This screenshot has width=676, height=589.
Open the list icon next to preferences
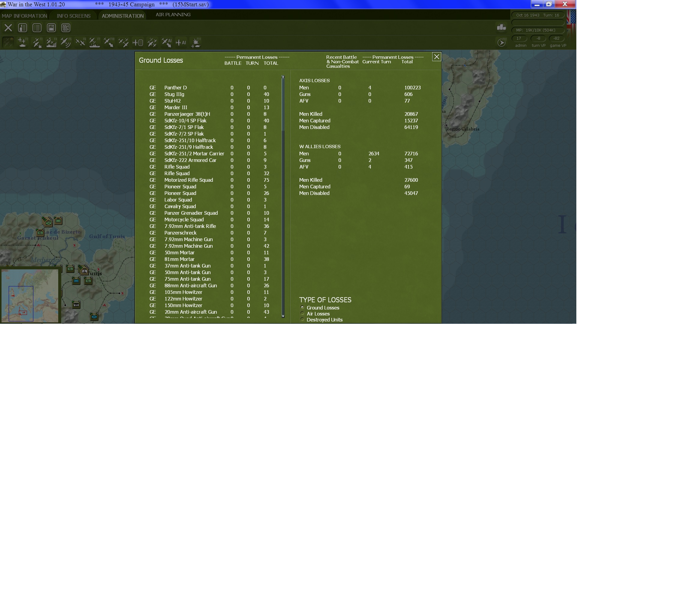point(37,28)
